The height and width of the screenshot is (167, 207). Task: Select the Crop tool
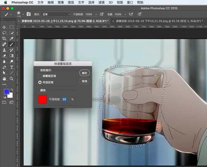tap(4, 38)
